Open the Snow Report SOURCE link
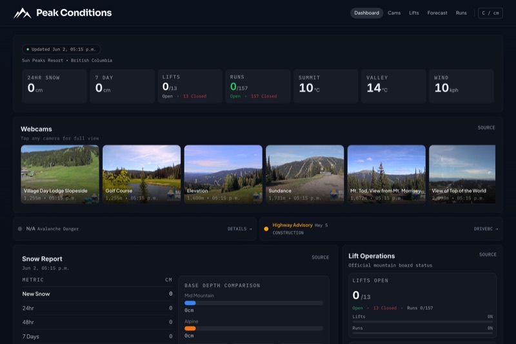Viewport: 516px width, 344px height. (x=320, y=258)
